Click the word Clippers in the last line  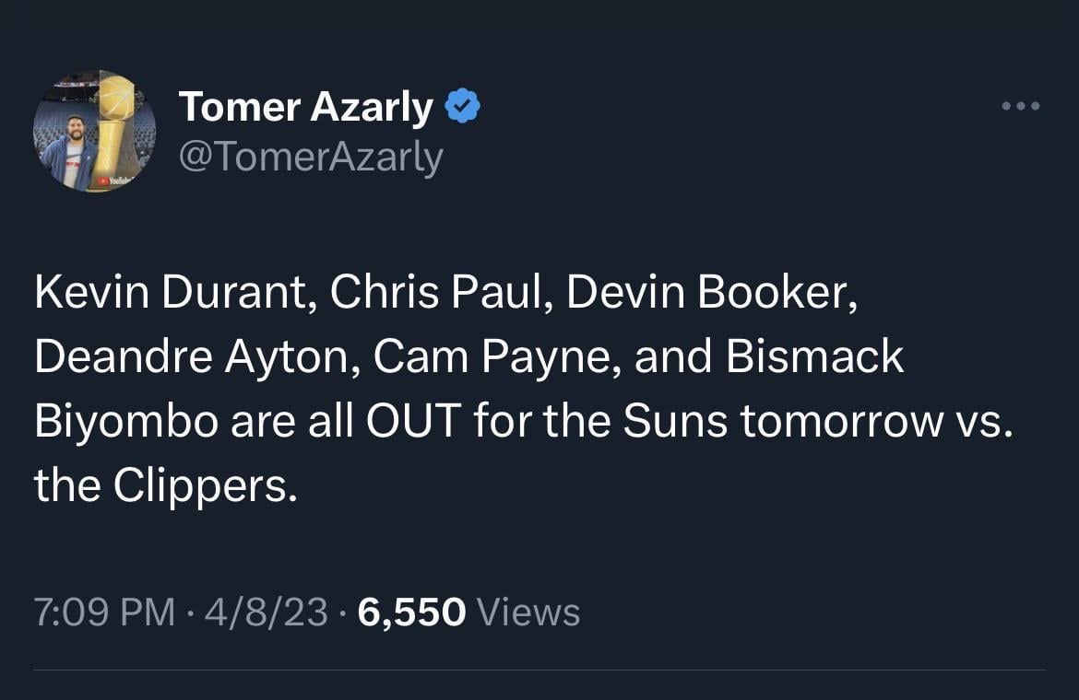click(203, 485)
